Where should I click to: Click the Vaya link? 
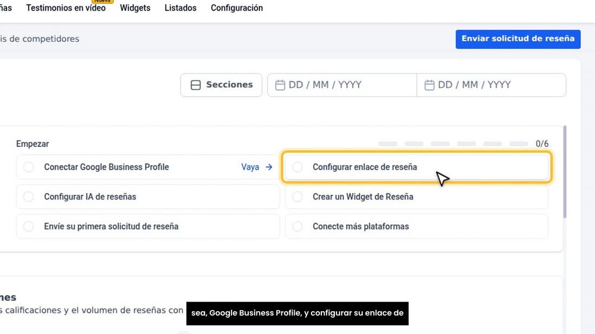[x=250, y=167]
